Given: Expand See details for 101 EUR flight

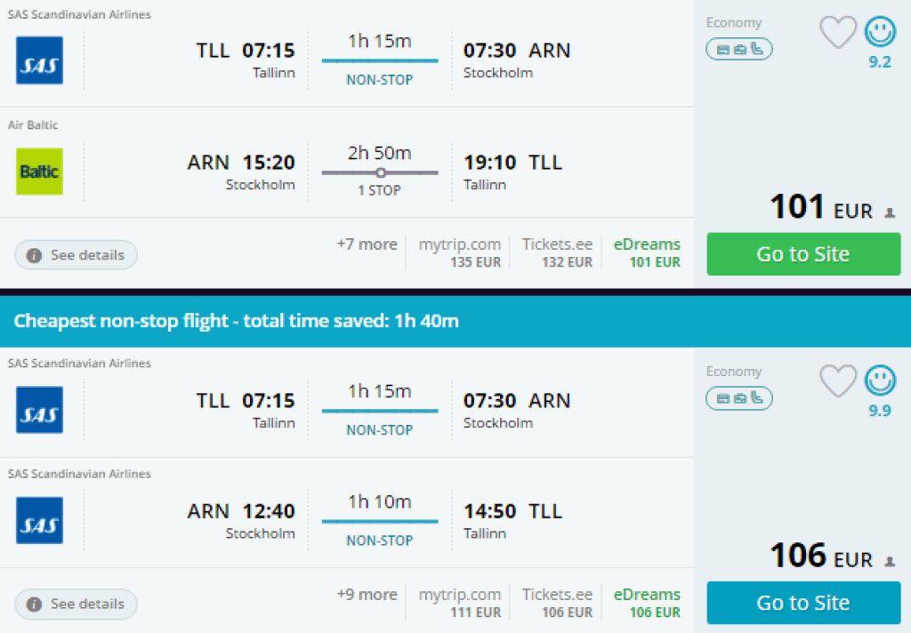Looking at the screenshot, I should pos(77,255).
